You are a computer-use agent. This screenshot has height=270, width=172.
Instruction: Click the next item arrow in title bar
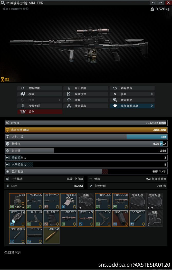[161, 3]
